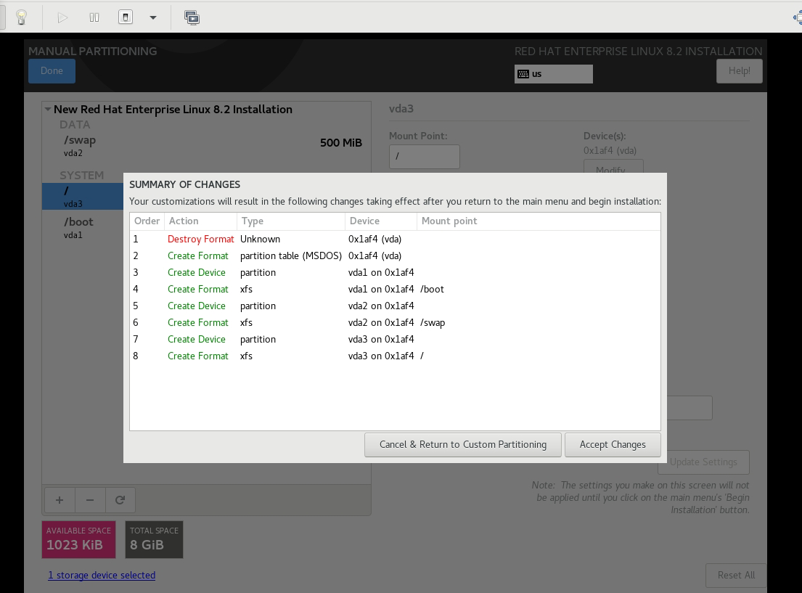Select row 7 Create Device vda3
Viewport: 802px width, 593px height.
tap(395, 339)
